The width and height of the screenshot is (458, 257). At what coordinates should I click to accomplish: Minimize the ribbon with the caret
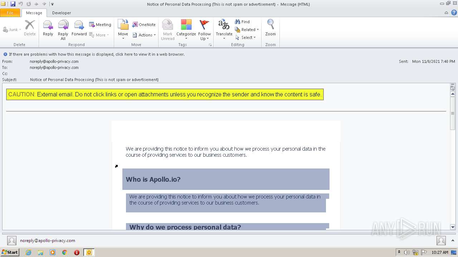click(446, 13)
